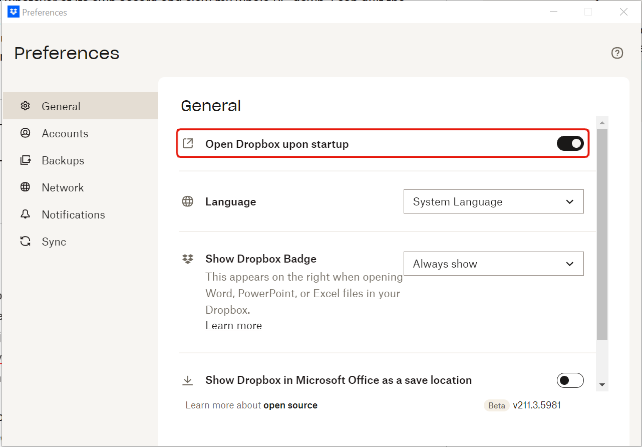
Task: Click the Open Dropbox upon startup label
Action: (277, 144)
